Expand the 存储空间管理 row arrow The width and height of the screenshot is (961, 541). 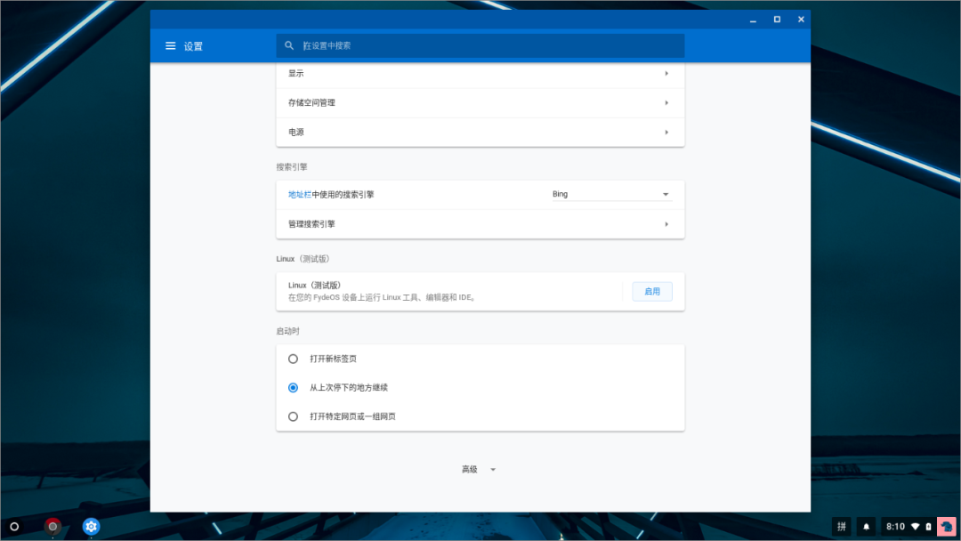(x=666, y=103)
